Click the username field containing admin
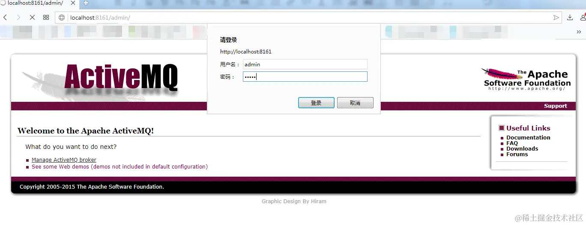This screenshot has height=225, width=586. point(305,64)
